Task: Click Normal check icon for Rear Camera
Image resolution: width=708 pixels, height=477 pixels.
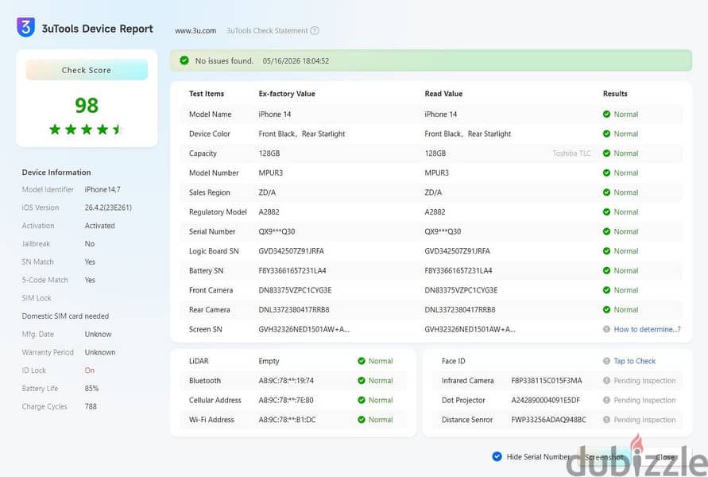Action: [x=606, y=310]
